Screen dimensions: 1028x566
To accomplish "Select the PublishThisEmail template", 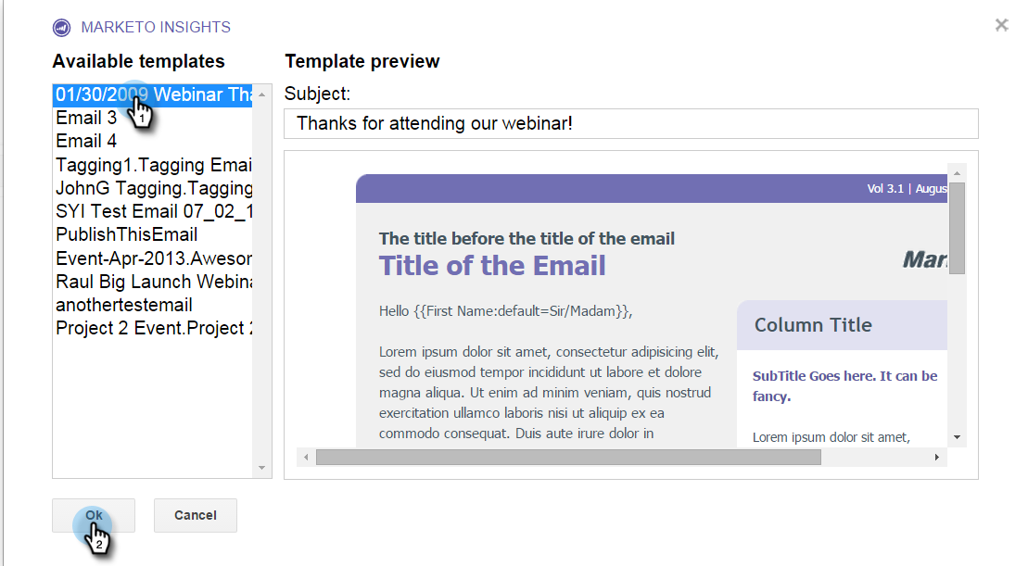I will point(127,234).
